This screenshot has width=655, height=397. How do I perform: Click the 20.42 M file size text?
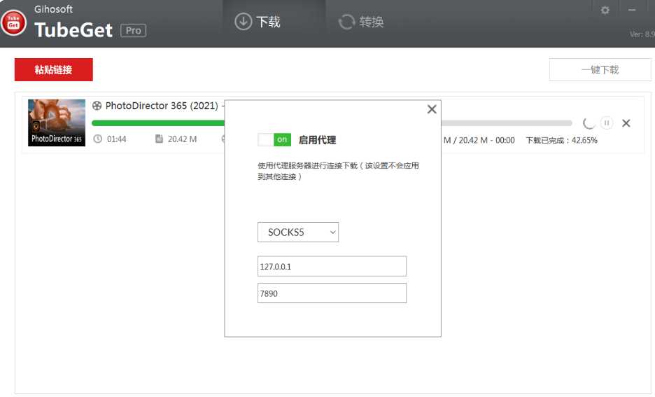(x=182, y=139)
